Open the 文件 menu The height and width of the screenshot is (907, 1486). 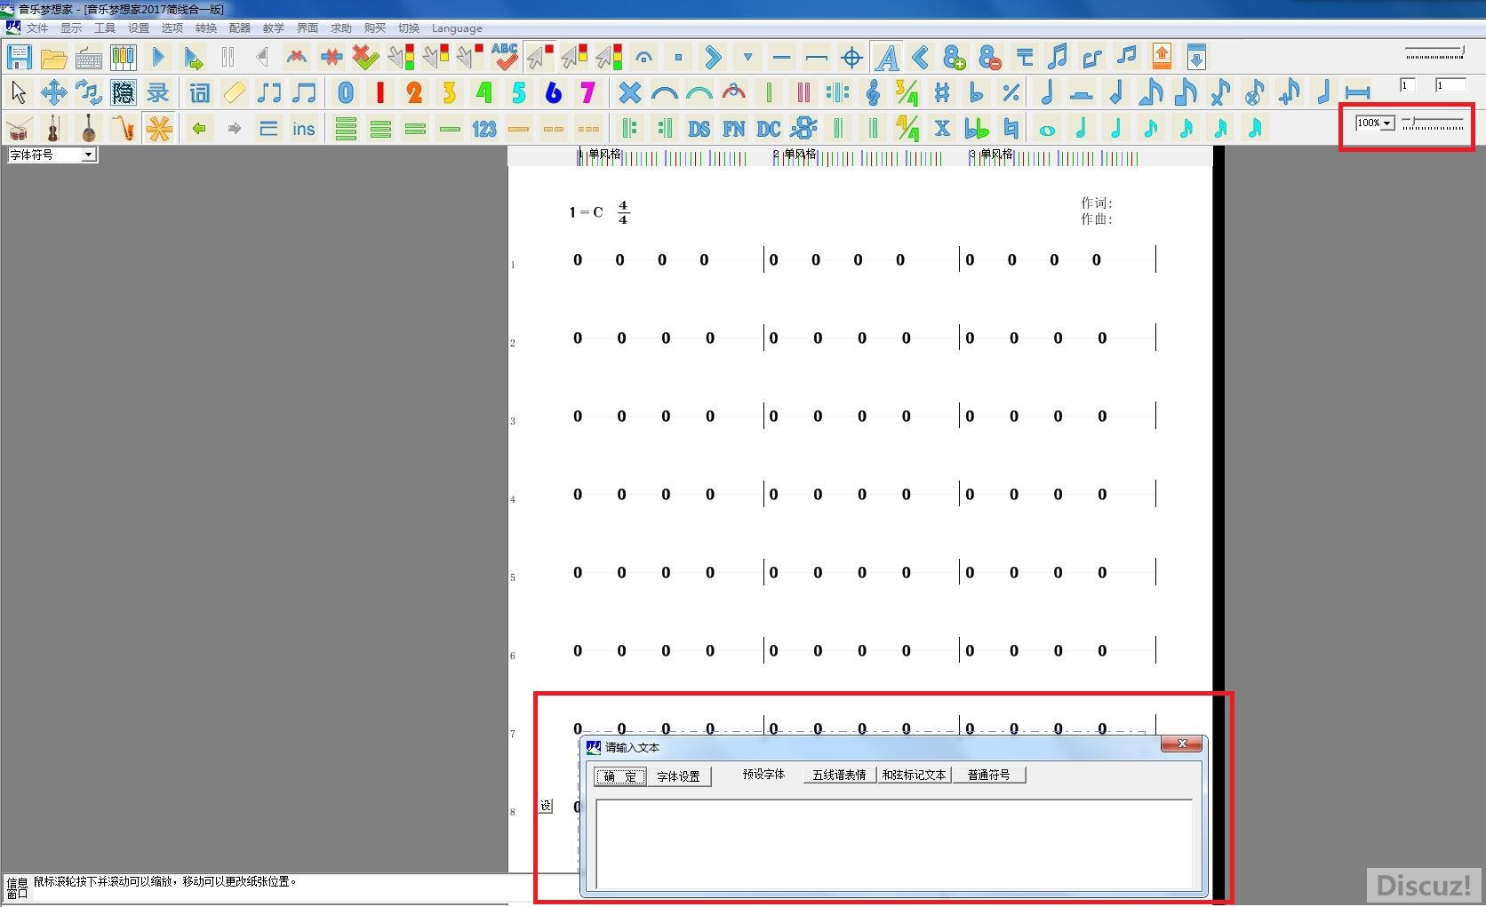click(37, 28)
